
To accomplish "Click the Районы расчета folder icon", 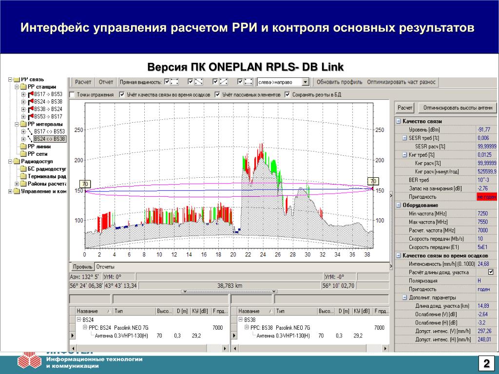I will click(x=23, y=184).
